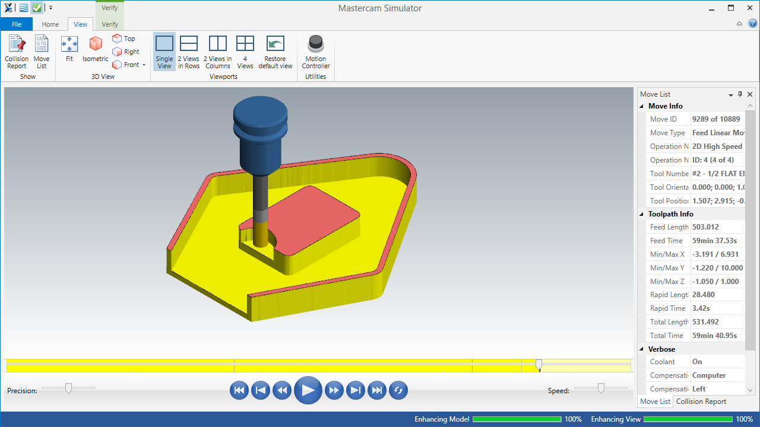This screenshot has height=427, width=760.
Task: Select the Top view cube icon
Action: tap(118, 39)
